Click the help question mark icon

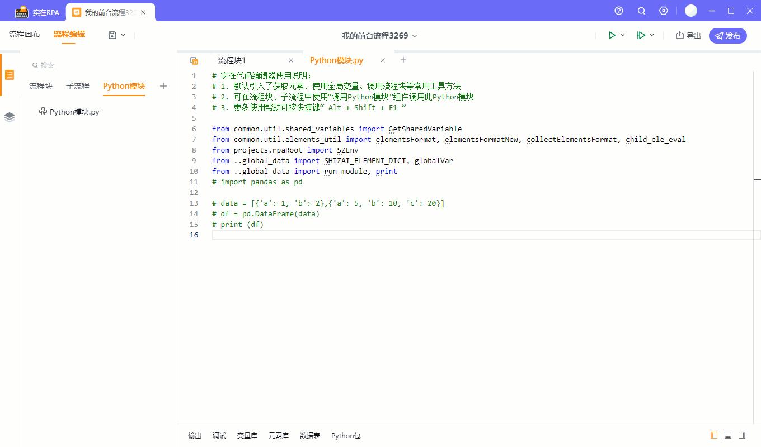[x=618, y=11]
